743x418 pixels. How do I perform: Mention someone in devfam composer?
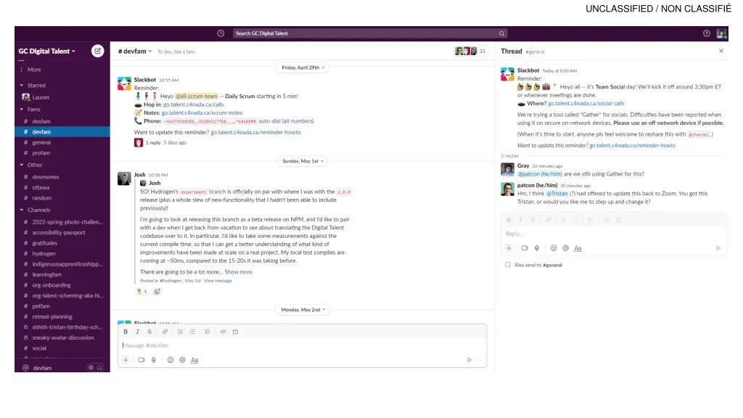pos(182,360)
